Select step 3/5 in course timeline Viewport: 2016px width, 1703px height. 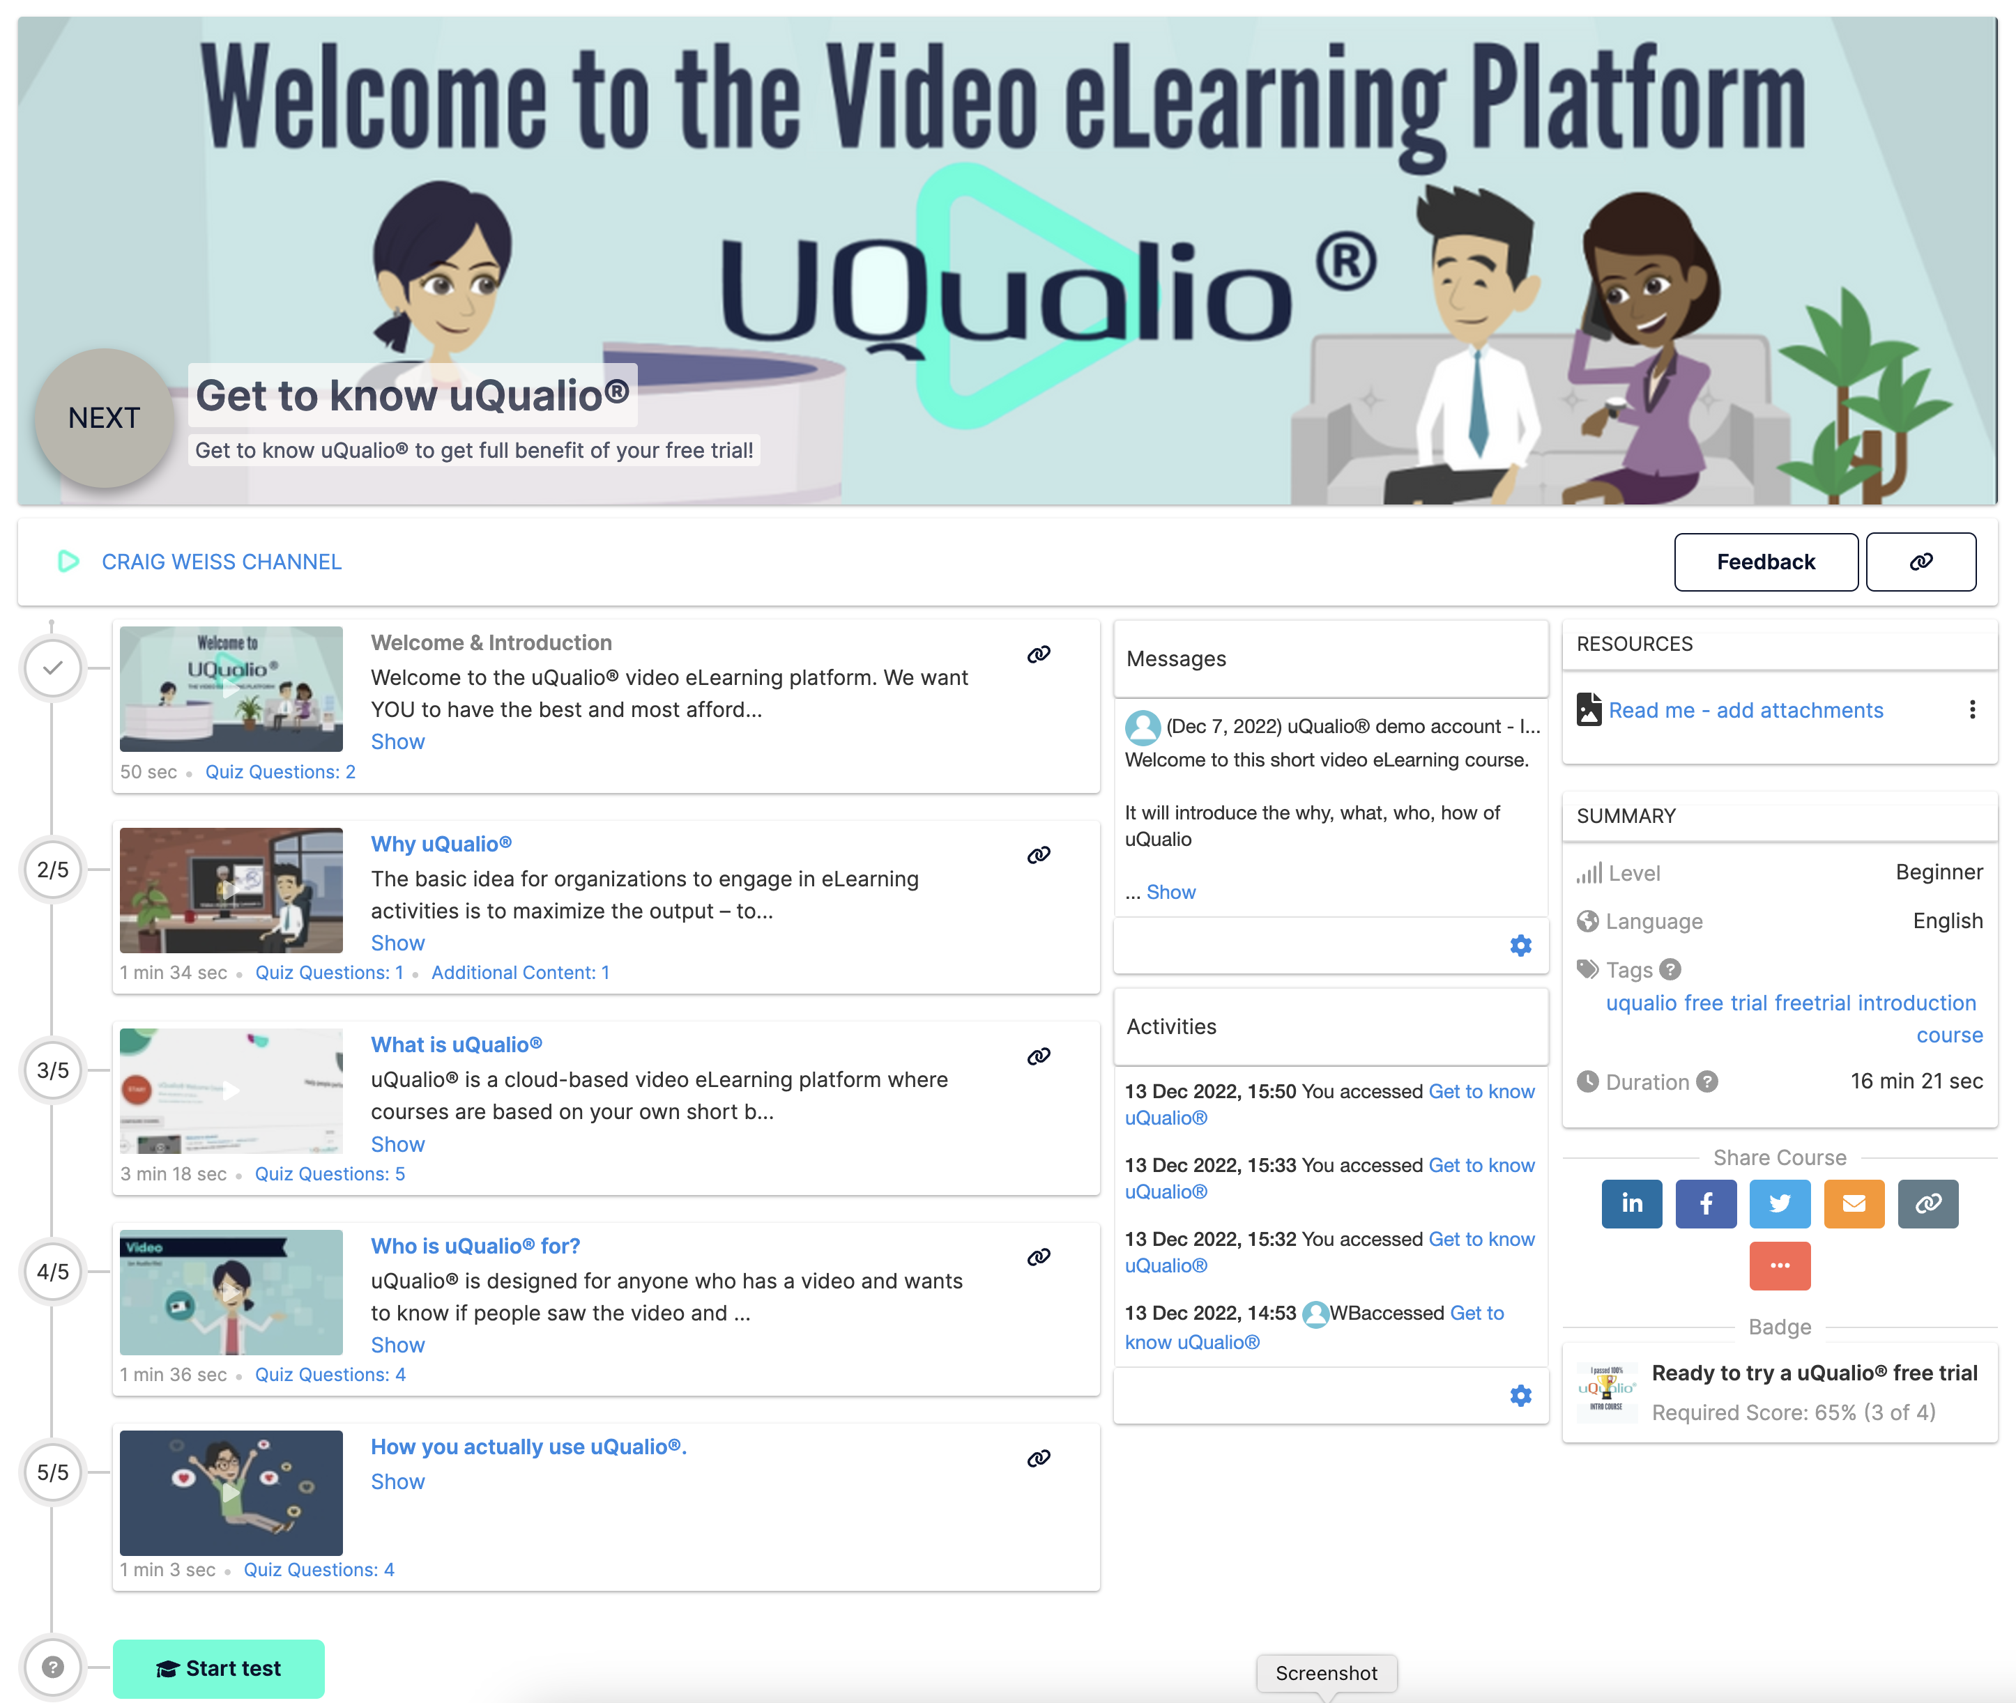point(53,1070)
